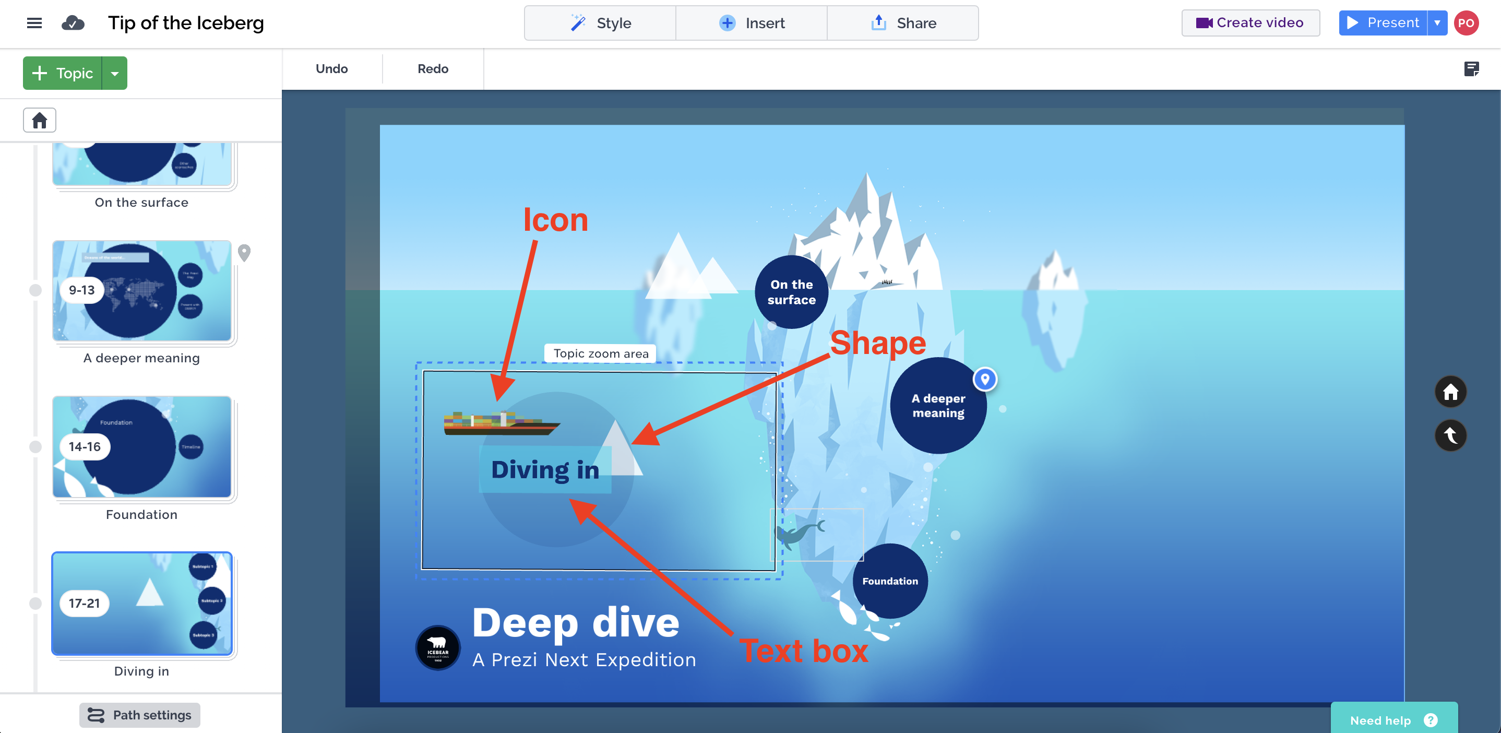Click the canvas back arrow button
The height and width of the screenshot is (733, 1501).
pos(1450,435)
